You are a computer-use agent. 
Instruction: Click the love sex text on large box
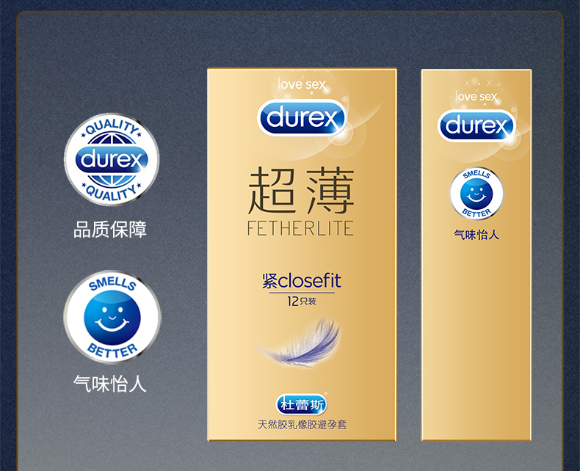click(302, 84)
